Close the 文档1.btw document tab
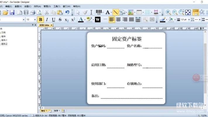Screen dimensions: 208x117 (51, 25)
